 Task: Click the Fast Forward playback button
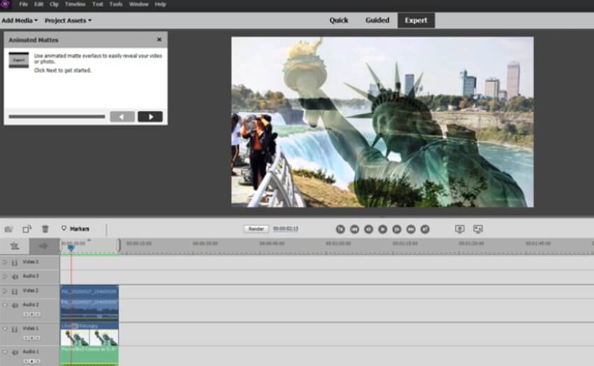(x=411, y=229)
